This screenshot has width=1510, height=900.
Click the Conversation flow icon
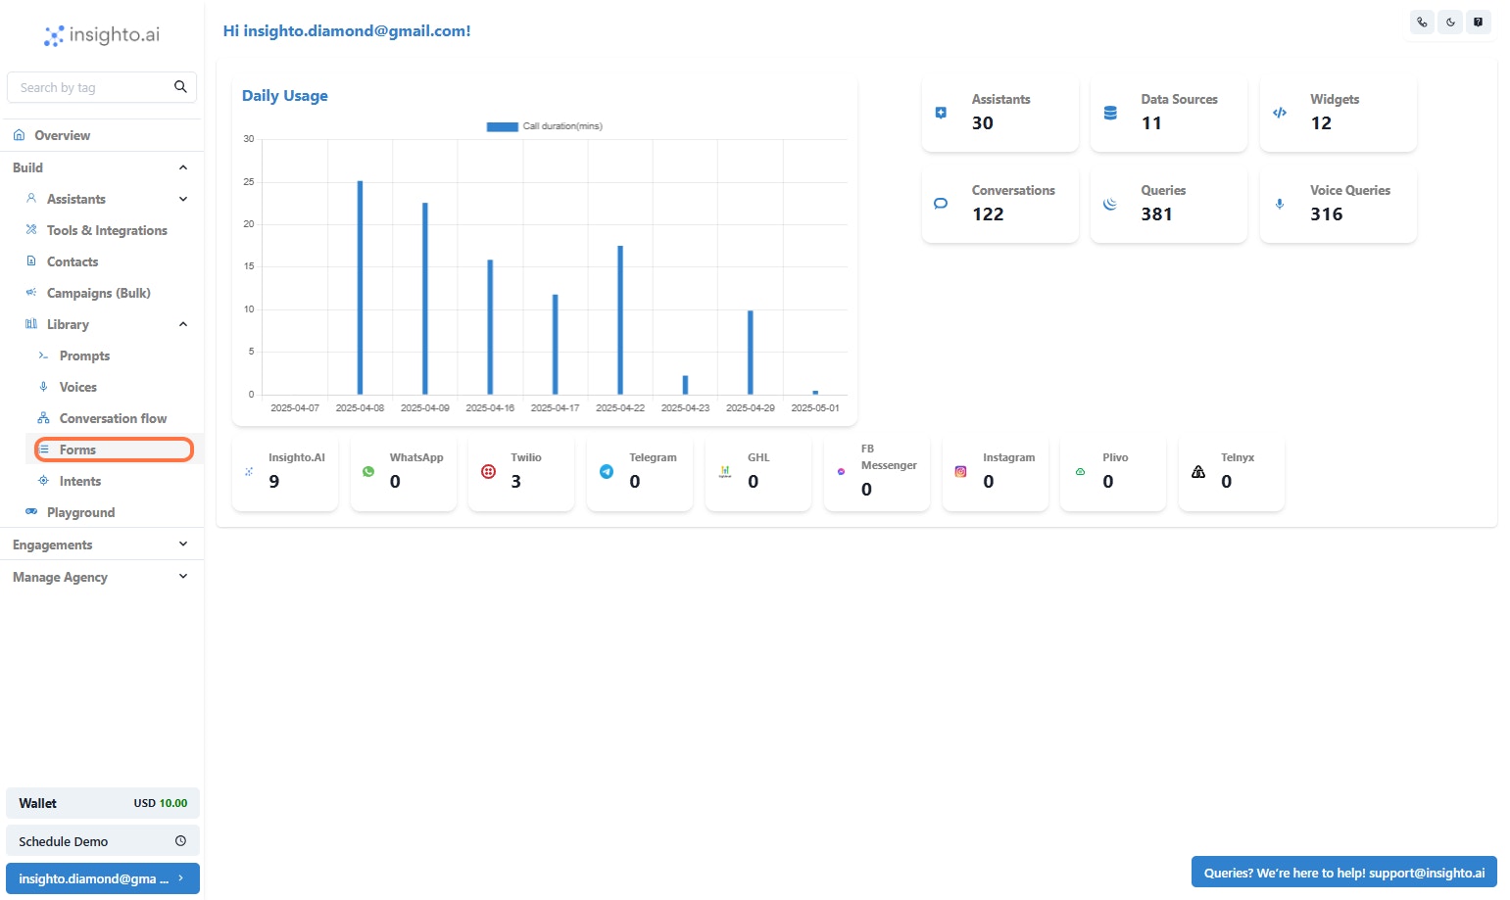point(43,418)
